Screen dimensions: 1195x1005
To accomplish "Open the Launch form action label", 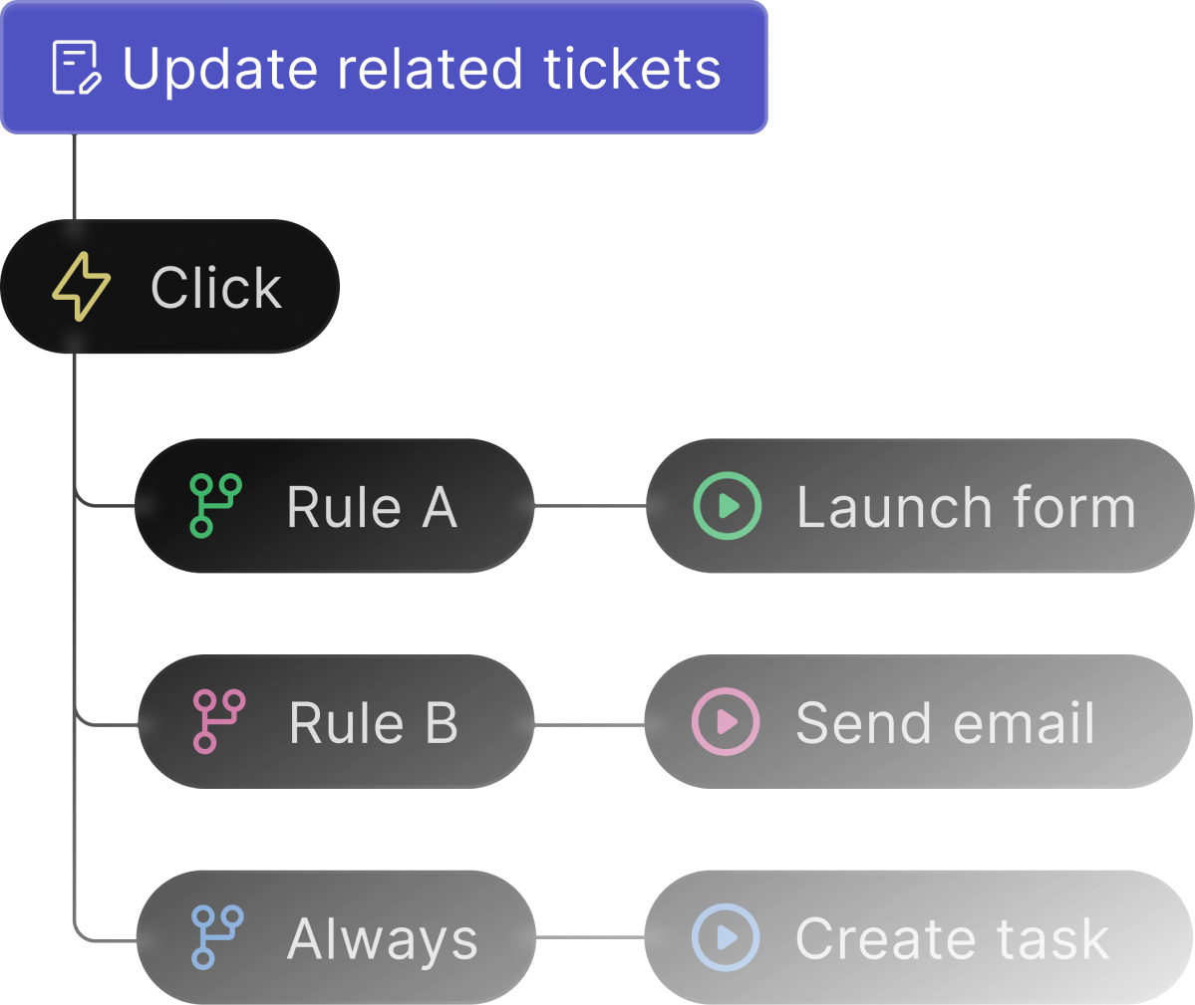I will click(967, 507).
